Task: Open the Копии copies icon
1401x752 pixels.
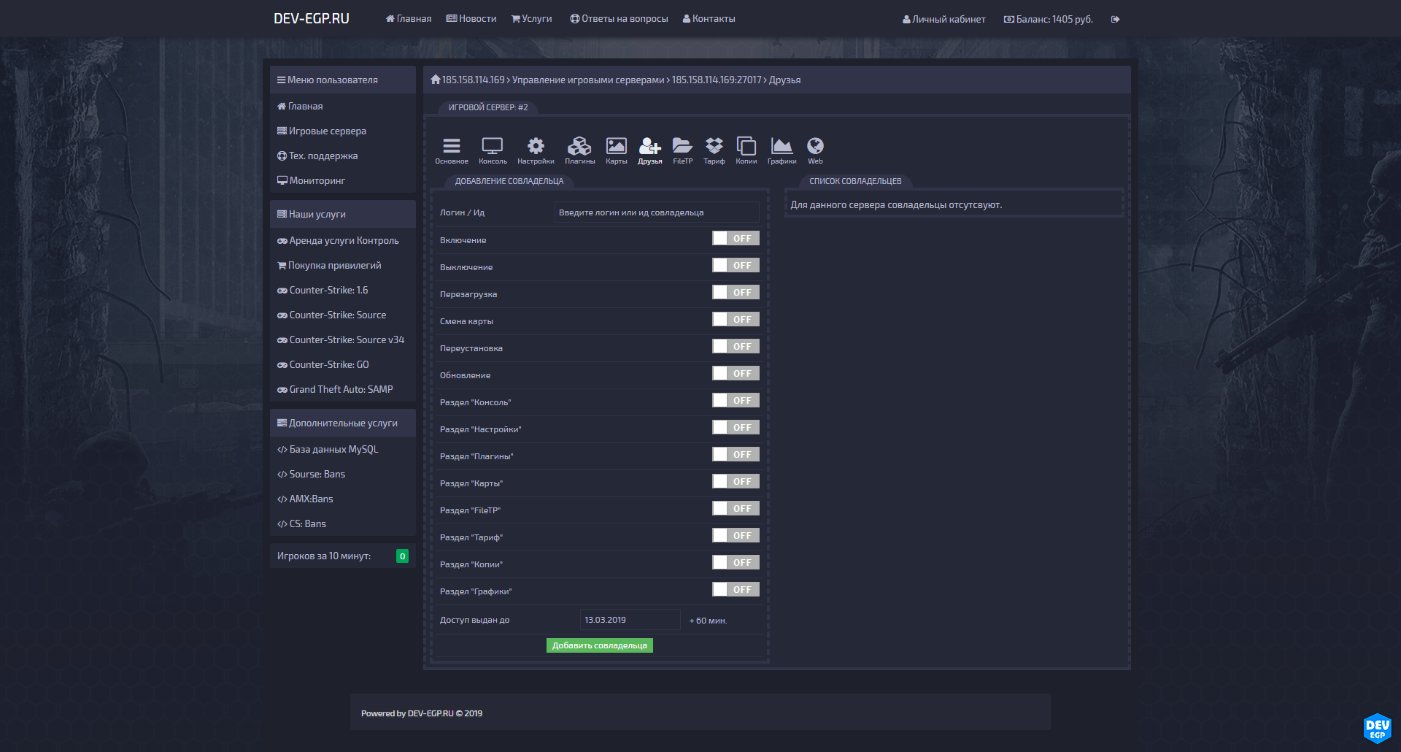Action: point(746,150)
